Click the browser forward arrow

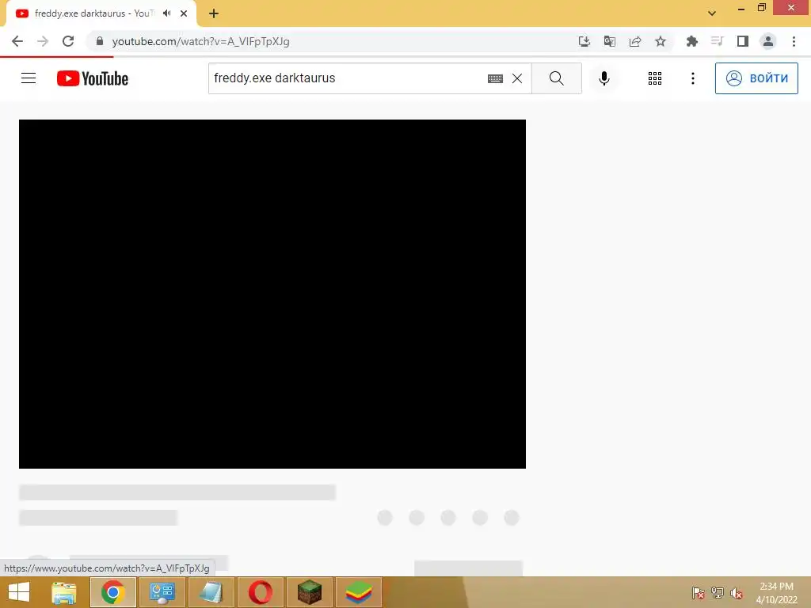(x=43, y=41)
